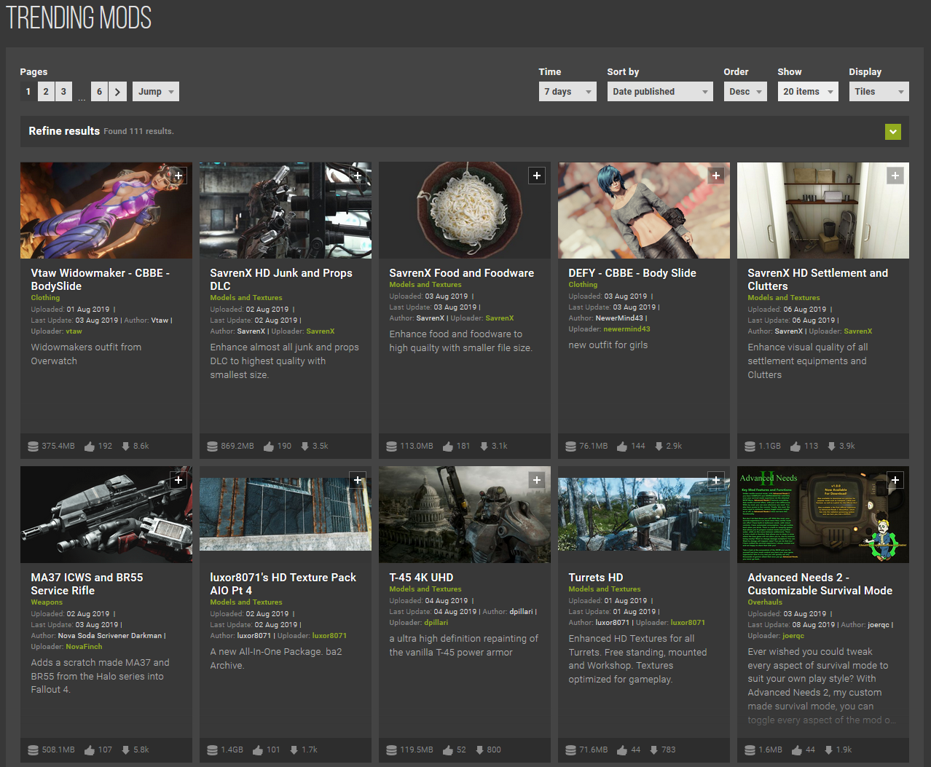931x767 pixels.
Task: Open the Sort by Date published dropdown
Action: (660, 91)
